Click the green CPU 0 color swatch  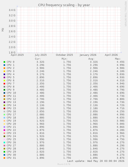[4, 62]
